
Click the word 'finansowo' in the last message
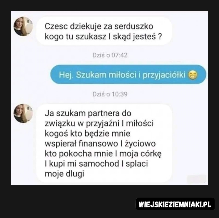(98, 144)
